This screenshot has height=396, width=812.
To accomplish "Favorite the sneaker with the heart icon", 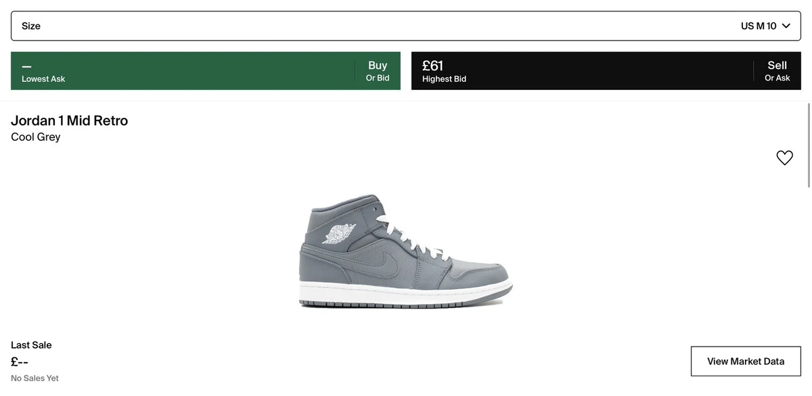I will coord(784,158).
